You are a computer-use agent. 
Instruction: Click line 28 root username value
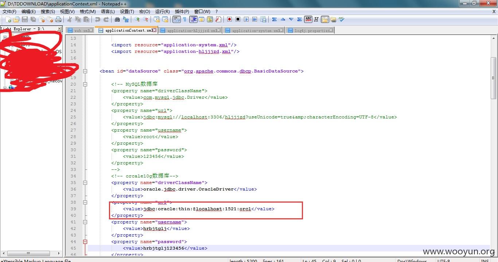click(x=149, y=137)
